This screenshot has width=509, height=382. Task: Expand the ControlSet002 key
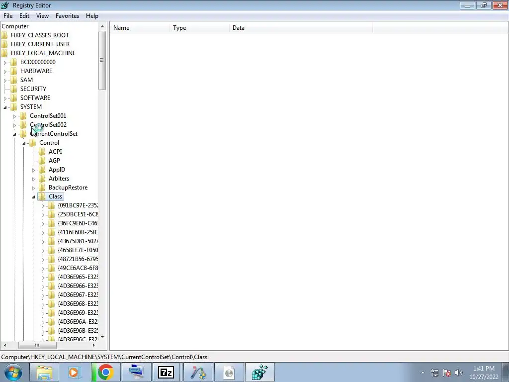point(14,125)
